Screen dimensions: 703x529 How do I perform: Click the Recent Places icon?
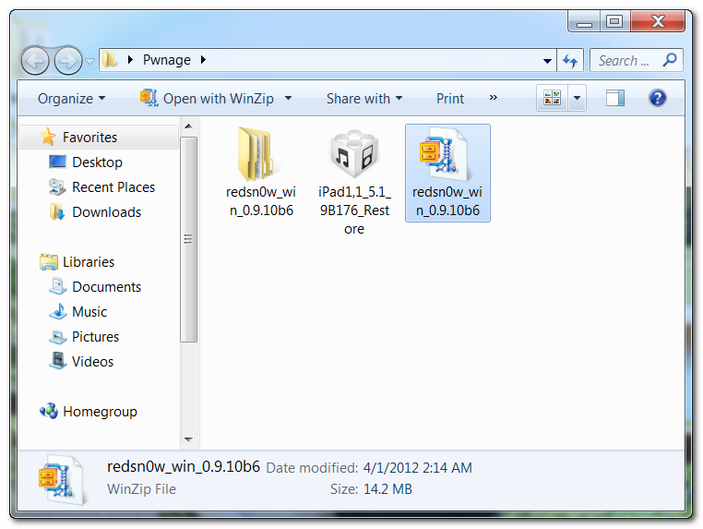click(x=57, y=186)
